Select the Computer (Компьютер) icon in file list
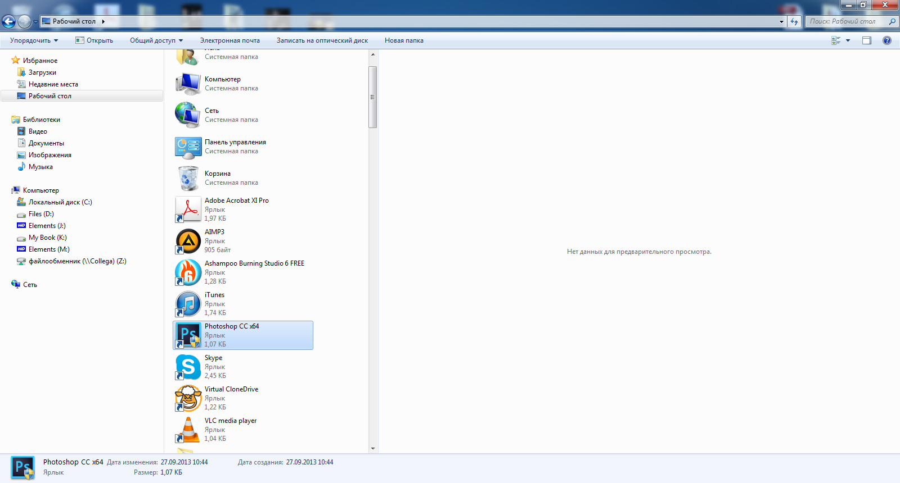 188,84
